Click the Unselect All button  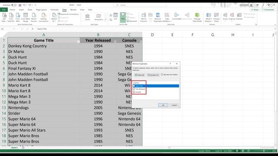click(153, 75)
